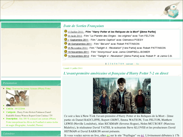Click the film title 'Jeanne Captive'

click(106, 40)
